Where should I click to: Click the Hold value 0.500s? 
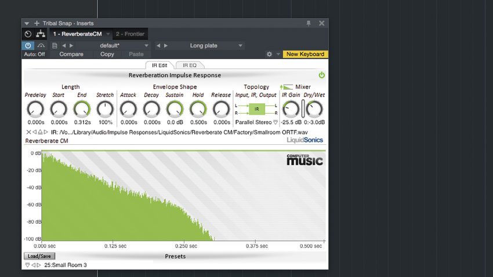(x=198, y=122)
